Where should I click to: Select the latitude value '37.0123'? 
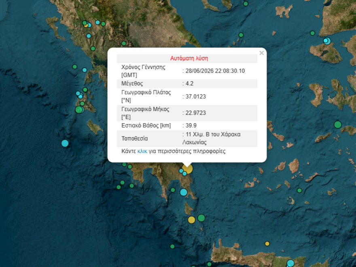pyautogui.click(x=195, y=97)
